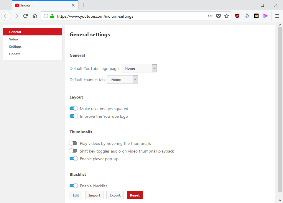This screenshot has height=203, width=283.
Task: Click the blue arrows extension icon
Action: tap(247, 16)
